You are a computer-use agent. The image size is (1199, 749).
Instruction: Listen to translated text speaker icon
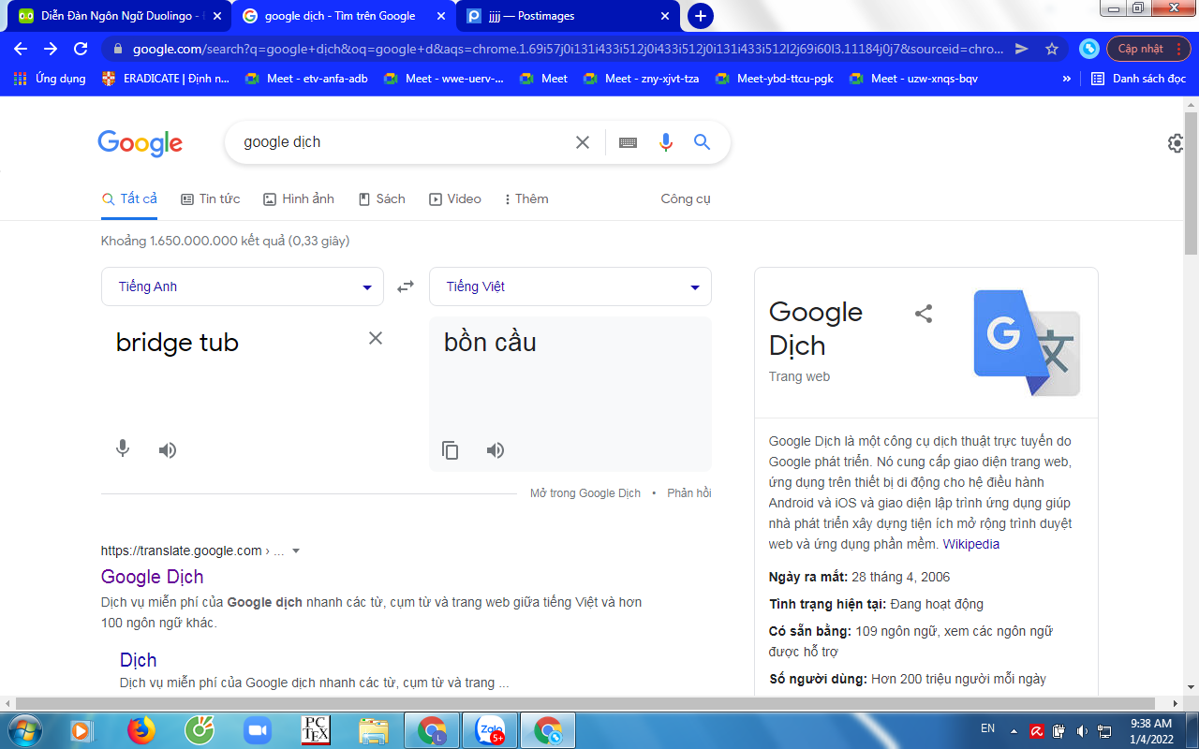496,450
